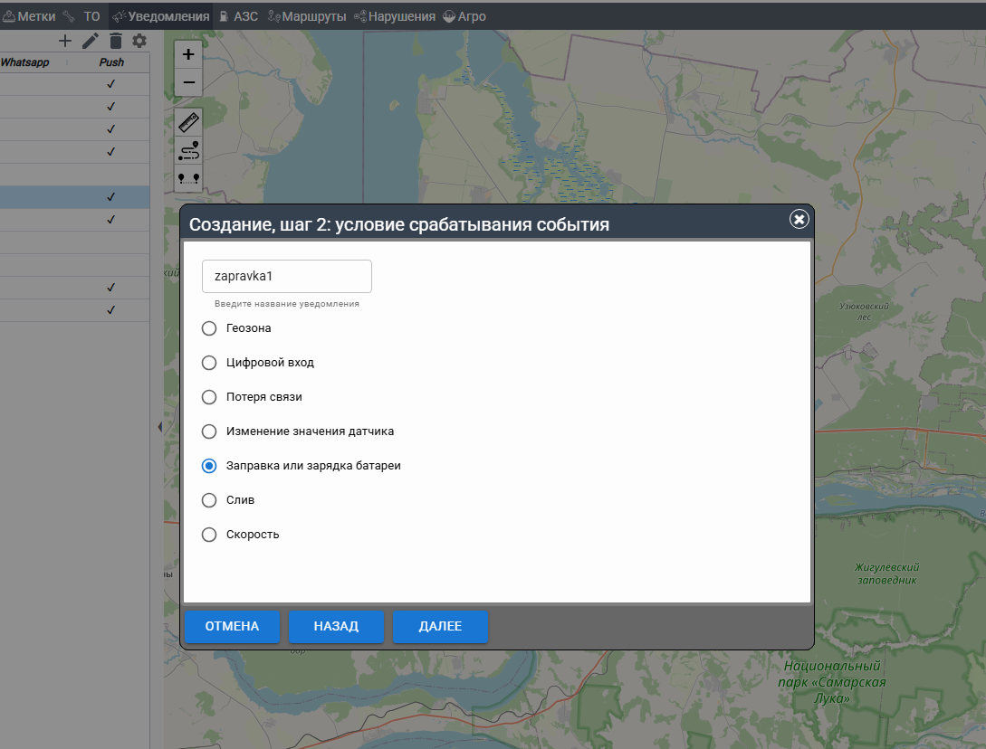Zoom in the map with plus button
986x749 pixels.
[x=188, y=54]
